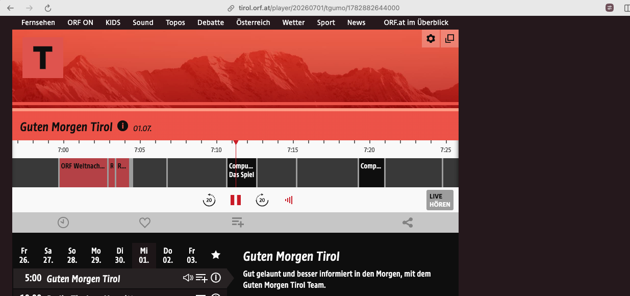
Task: Seek to 7:05 on timeline ruler
Action: (140, 150)
